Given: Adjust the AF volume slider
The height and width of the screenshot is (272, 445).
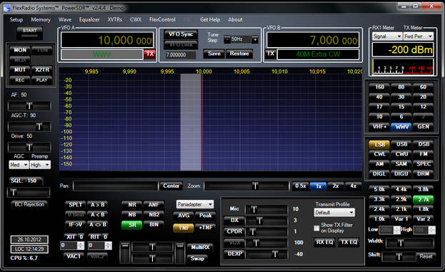Looking at the screenshot, I should 29,106.
